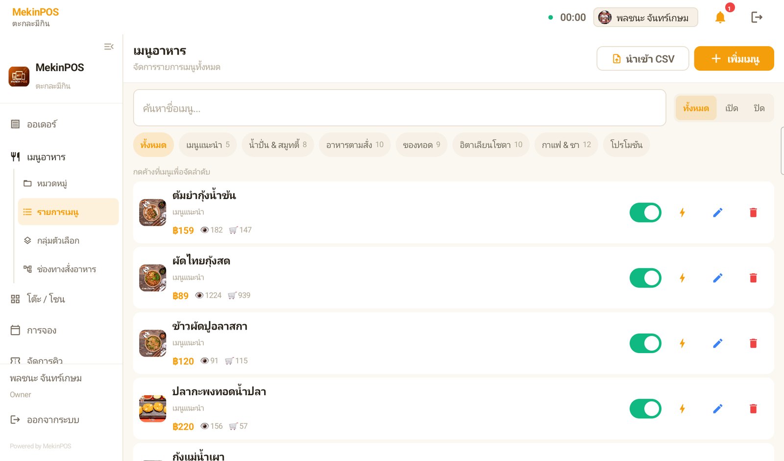784x461 pixels.
Task: Select the อาหารตามสั่ง category chip
Action: pyautogui.click(x=355, y=145)
